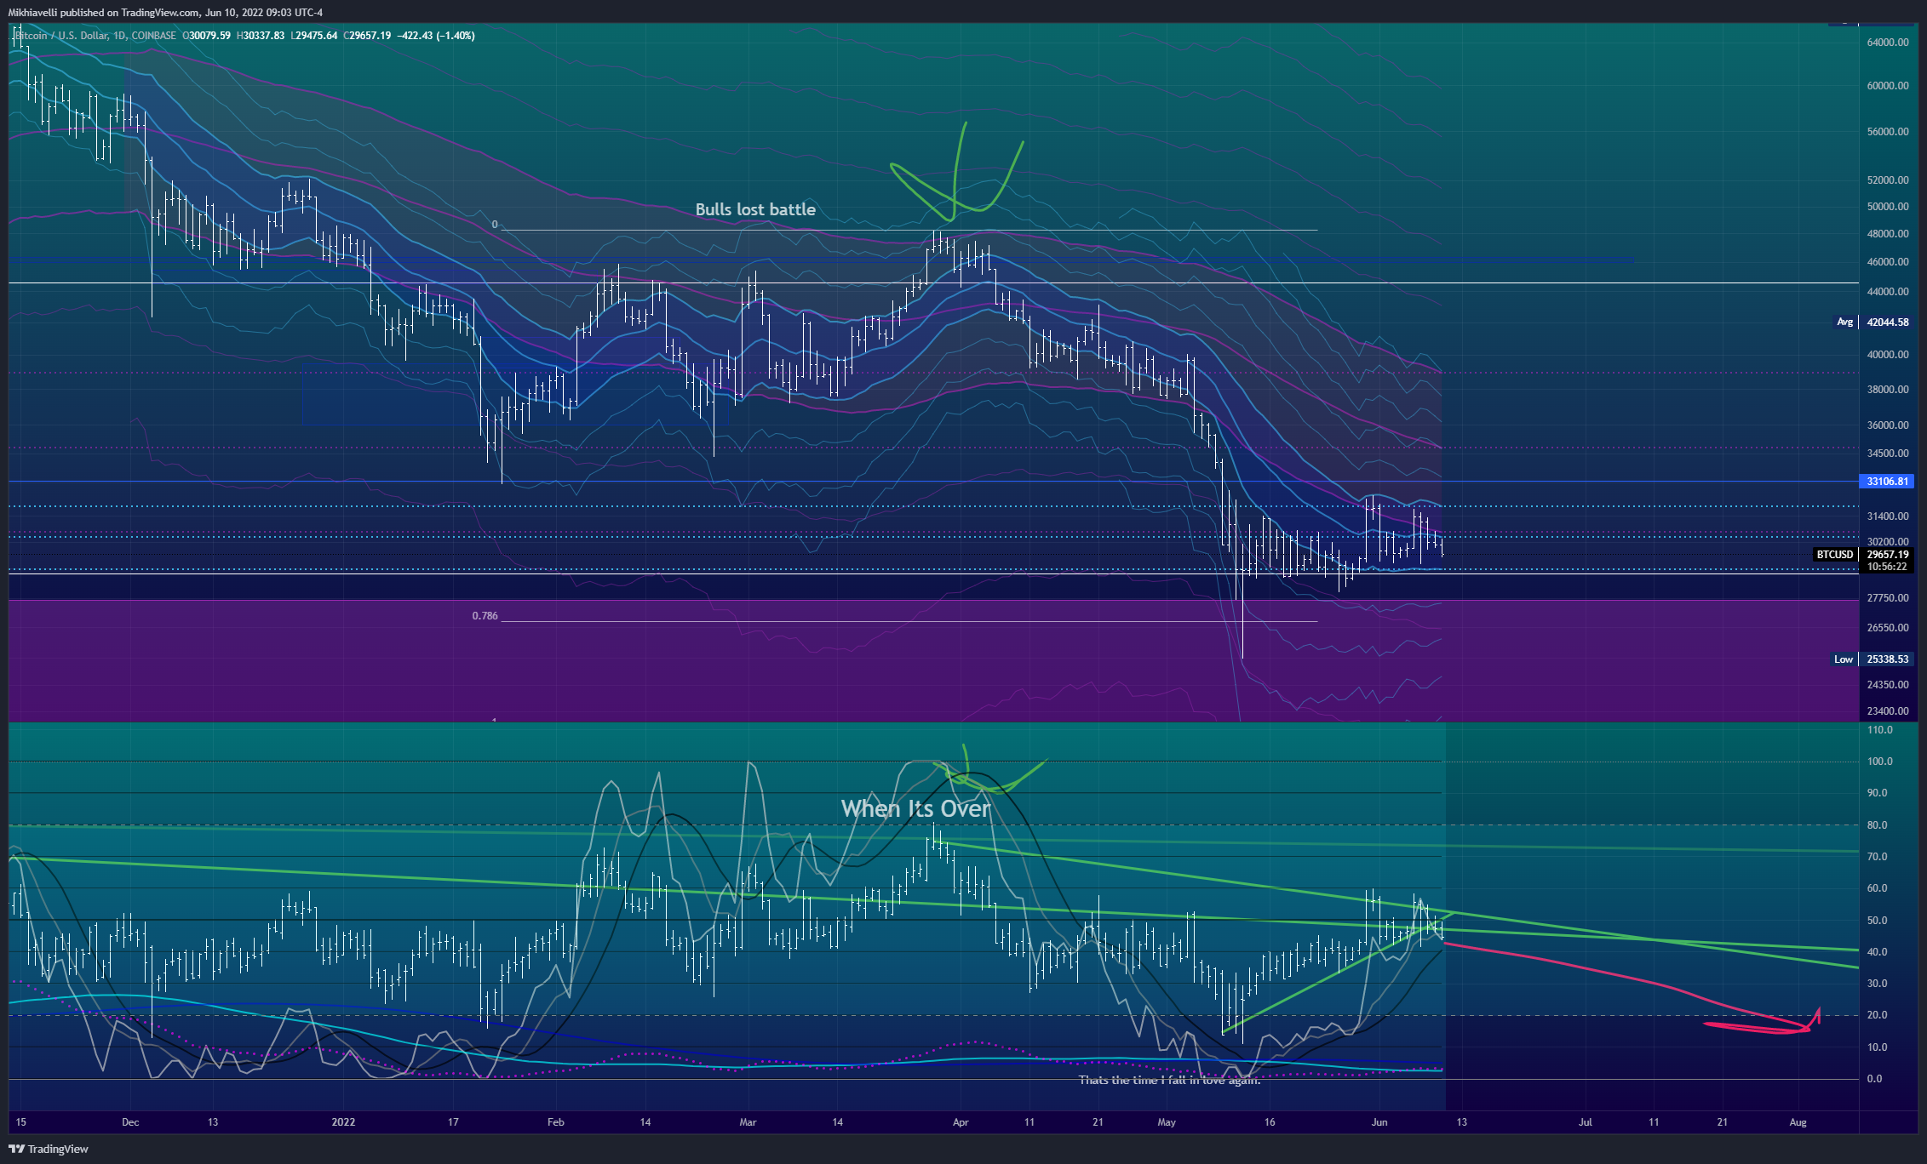Click the 10:56:22 bar countdown timer

point(1887,567)
